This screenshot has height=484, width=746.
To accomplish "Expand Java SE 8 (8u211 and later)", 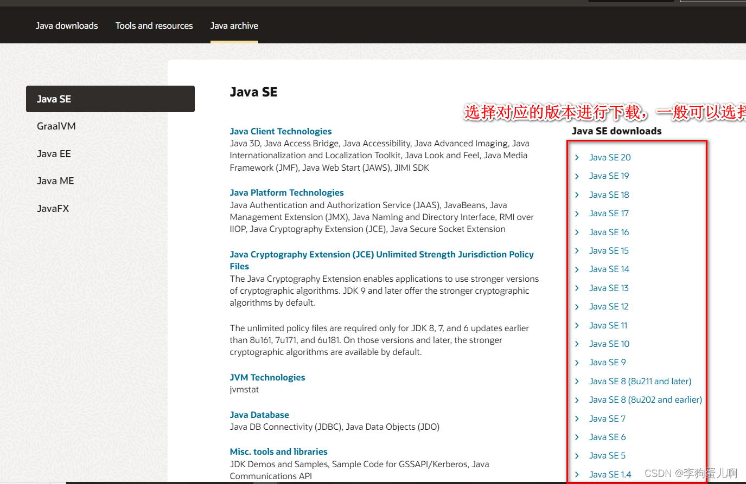I will point(640,381).
